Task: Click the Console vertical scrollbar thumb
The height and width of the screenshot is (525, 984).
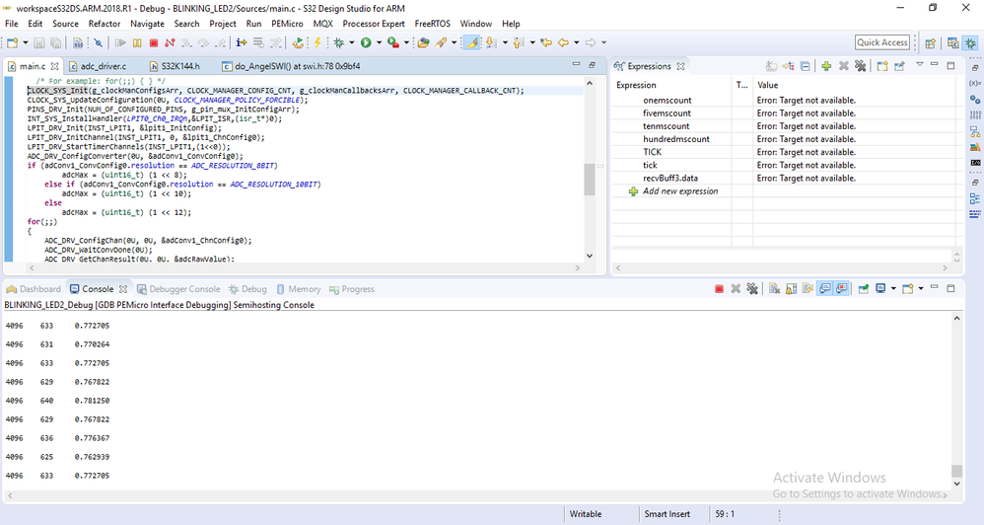Action: click(956, 471)
